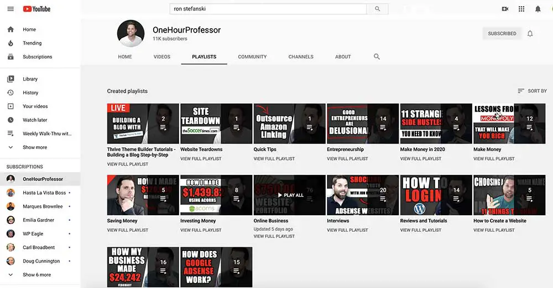This screenshot has height=288, width=553.
Task: Open Reviews and Tutorials playlist thumbnail
Action: point(436,195)
